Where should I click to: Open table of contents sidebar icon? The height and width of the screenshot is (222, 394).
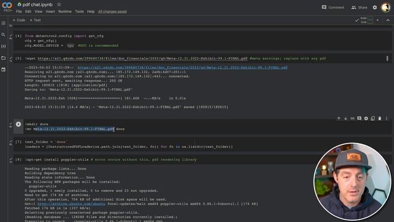(3, 23)
